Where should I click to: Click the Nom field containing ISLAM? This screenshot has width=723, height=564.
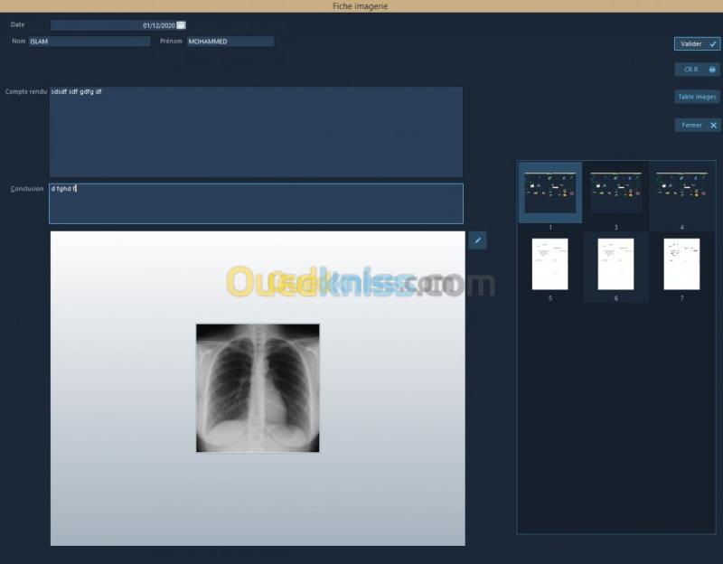tap(89, 42)
